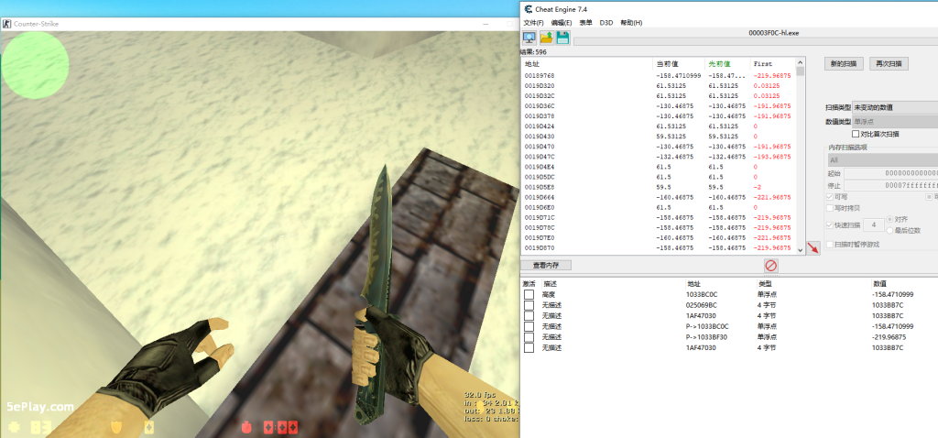Image resolution: width=938 pixels, height=438 pixels.
Task: Open the 数值类型 dropdown showing 单浮点
Action: (x=894, y=121)
